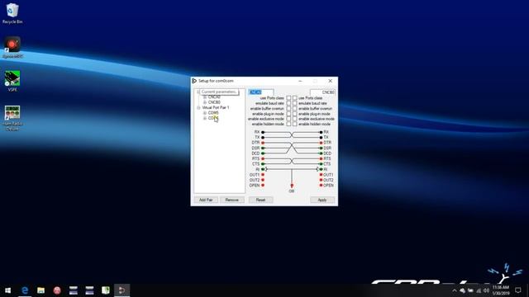
Task: Enable right 'use Ports class' checkbox
Action: pos(295,98)
